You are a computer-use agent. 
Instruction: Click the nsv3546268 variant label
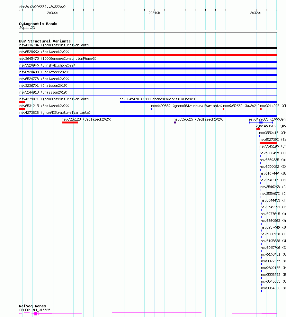pos(273,187)
